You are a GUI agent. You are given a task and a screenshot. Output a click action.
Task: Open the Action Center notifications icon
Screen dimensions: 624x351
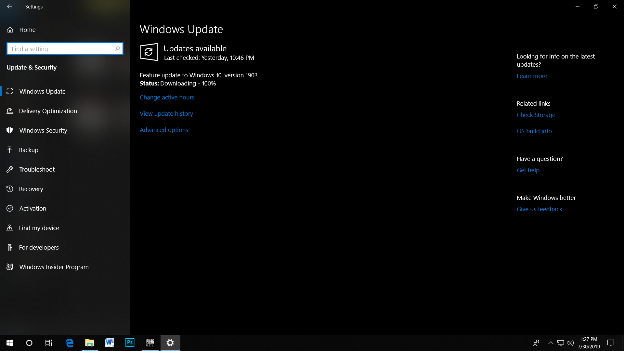tap(611, 343)
